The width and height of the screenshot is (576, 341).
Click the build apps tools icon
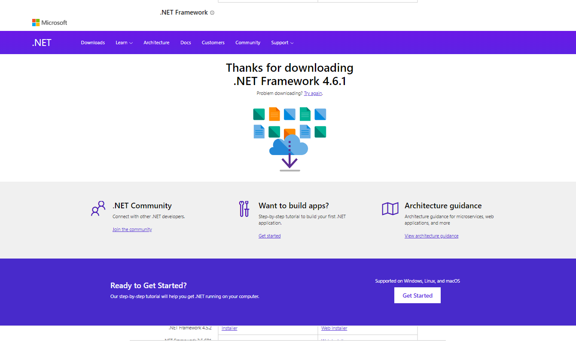pos(244,208)
